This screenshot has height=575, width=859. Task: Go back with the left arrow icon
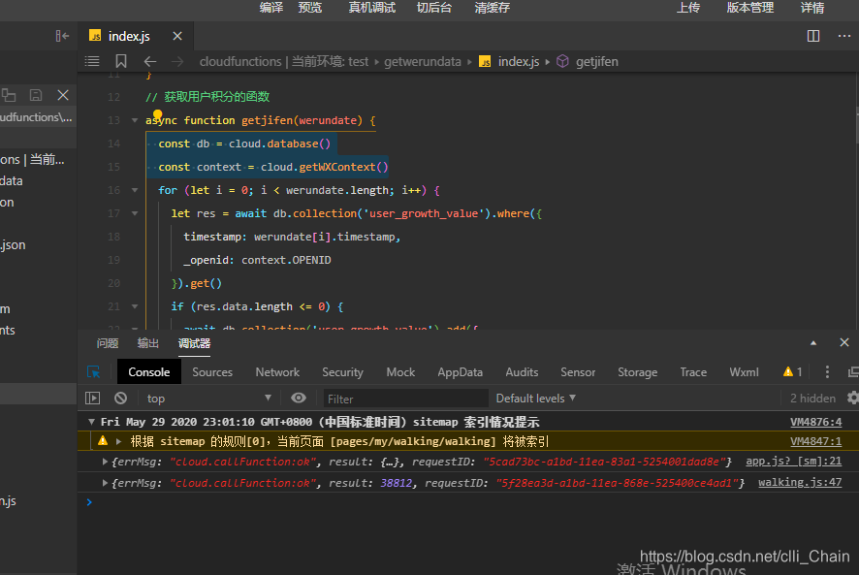click(149, 62)
